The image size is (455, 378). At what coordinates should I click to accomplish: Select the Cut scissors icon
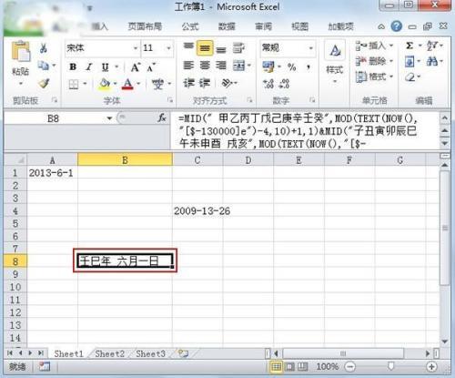coord(44,47)
